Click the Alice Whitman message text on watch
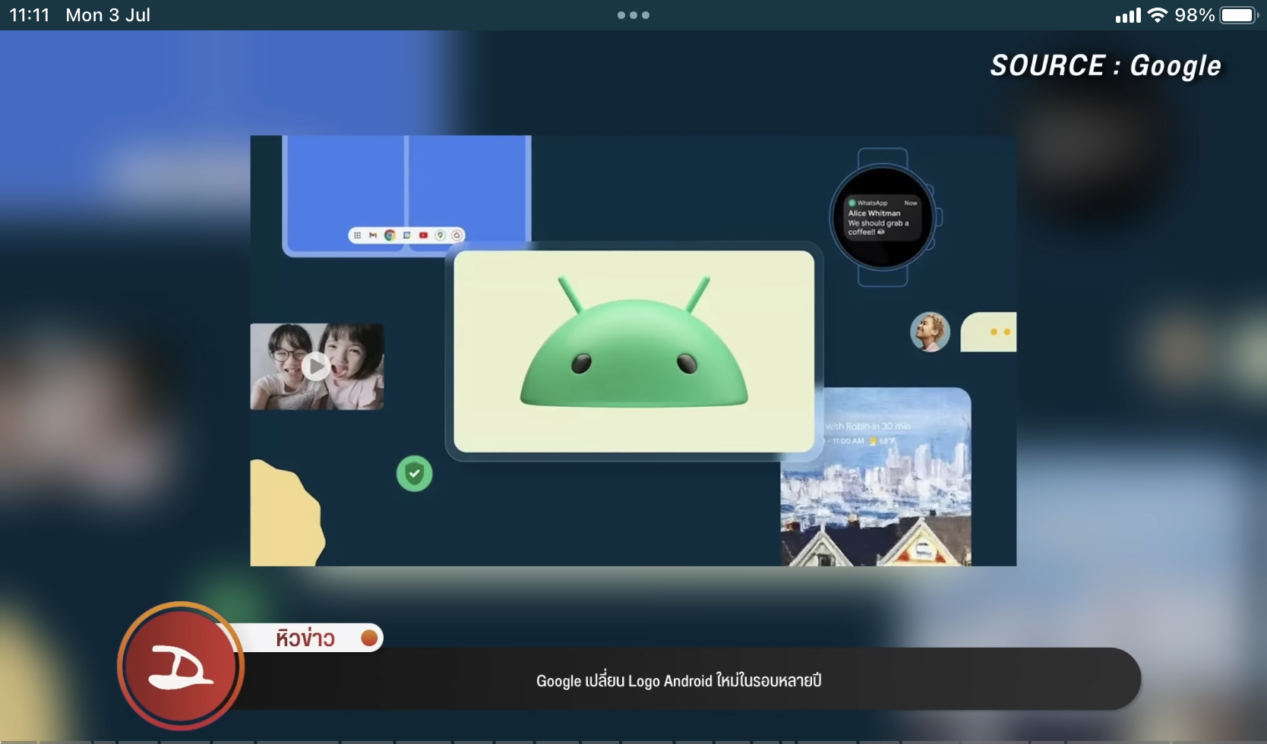The width and height of the screenshot is (1267, 744). pos(878,222)
